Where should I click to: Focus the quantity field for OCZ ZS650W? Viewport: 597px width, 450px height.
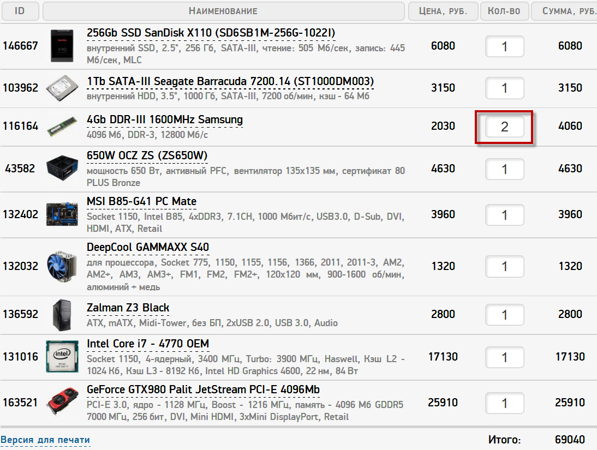pyautogui.click(x=504, y=169)
